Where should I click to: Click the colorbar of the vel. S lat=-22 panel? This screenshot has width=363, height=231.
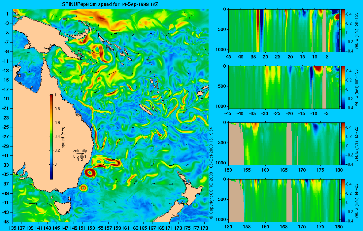pos(343,200)
